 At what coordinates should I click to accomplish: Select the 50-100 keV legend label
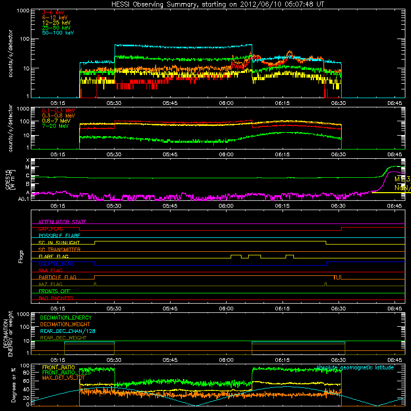(x=58, y=33)
